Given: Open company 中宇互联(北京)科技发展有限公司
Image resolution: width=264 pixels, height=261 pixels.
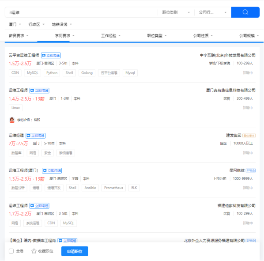Looking at the screenshot, I should (227, 55).
